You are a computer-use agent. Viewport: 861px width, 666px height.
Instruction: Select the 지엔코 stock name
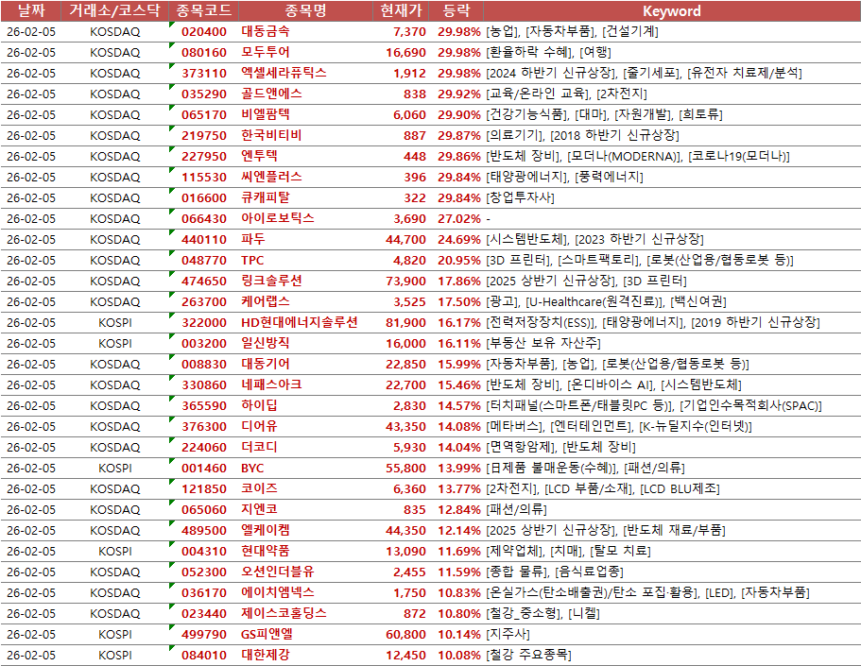click(259, 509)
